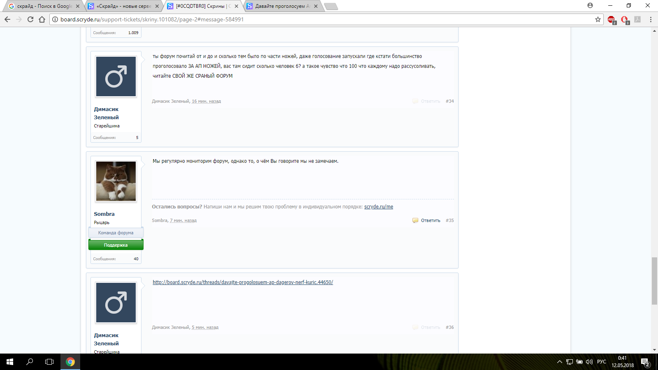Go to browser home page icon
This screenshot has height=370, width=658.
[42, 19]
